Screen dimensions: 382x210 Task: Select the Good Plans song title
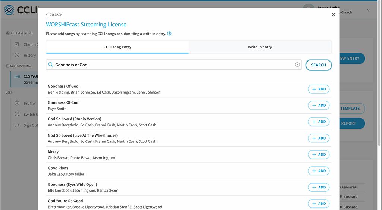click(58, 168)
